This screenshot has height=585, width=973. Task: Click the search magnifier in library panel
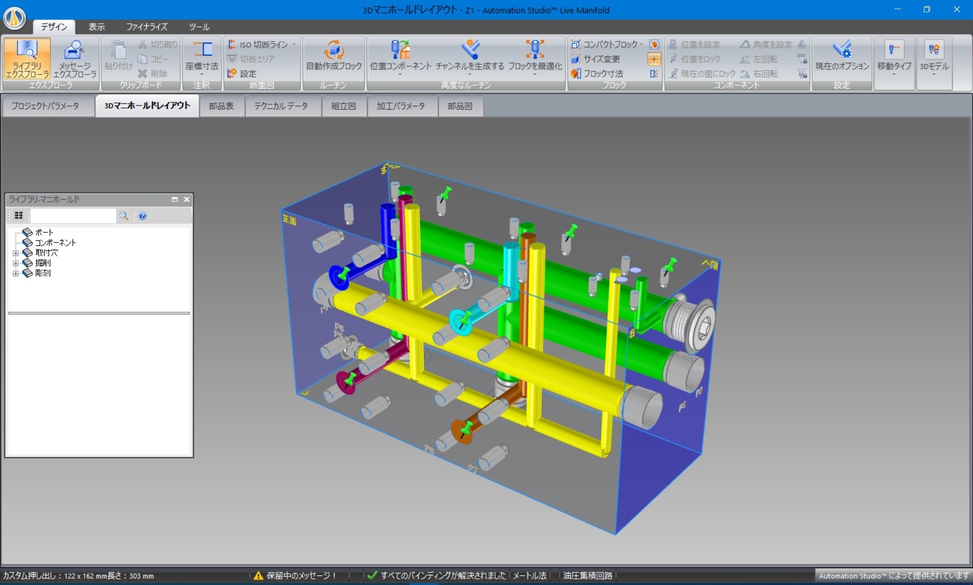124,216
